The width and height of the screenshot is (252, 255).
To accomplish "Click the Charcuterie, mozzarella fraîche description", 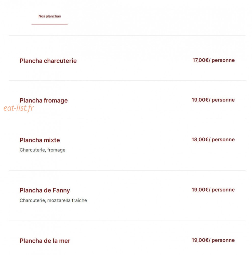I will pyautogui.click(x=53, y=200).
